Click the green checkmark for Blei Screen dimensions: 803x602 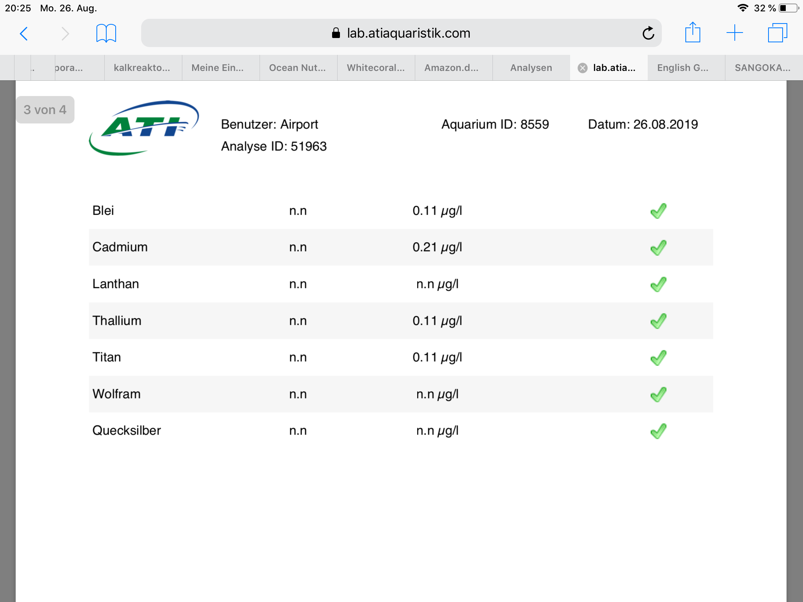(658, 211)
